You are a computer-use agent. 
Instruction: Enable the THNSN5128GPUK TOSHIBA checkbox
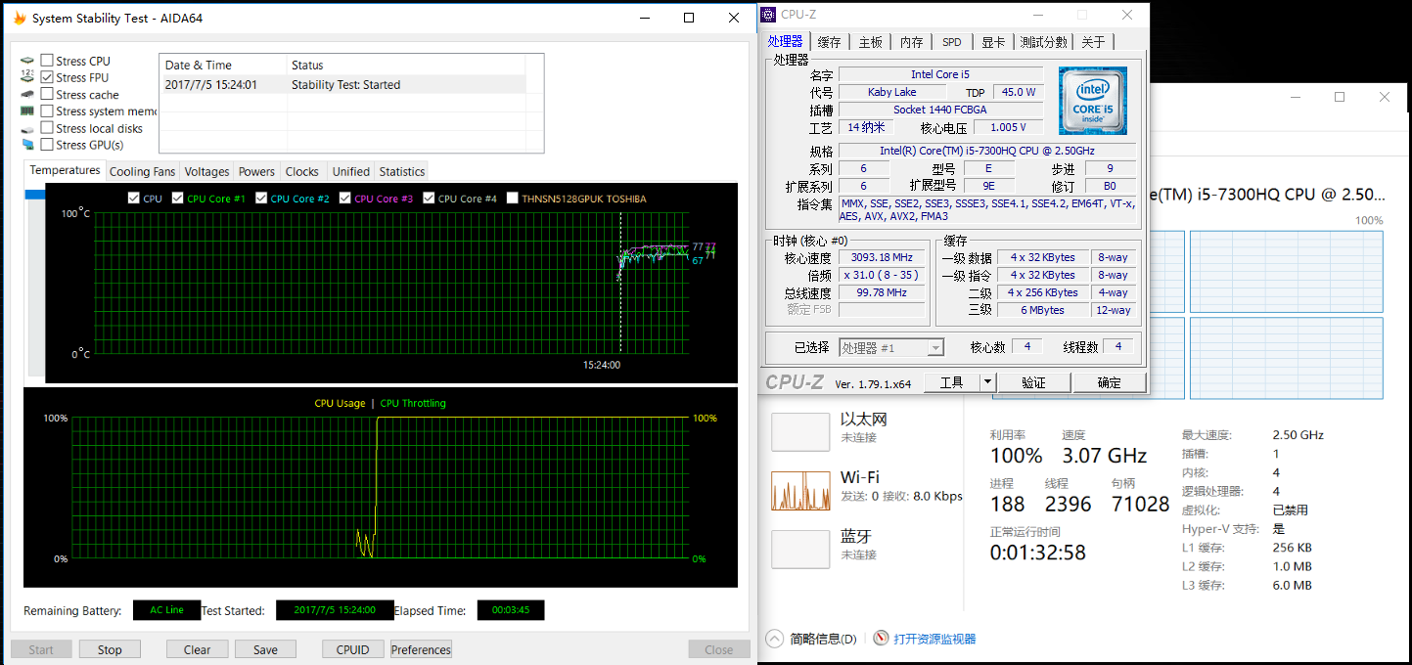pyautogui.click(x=513, y=199)
